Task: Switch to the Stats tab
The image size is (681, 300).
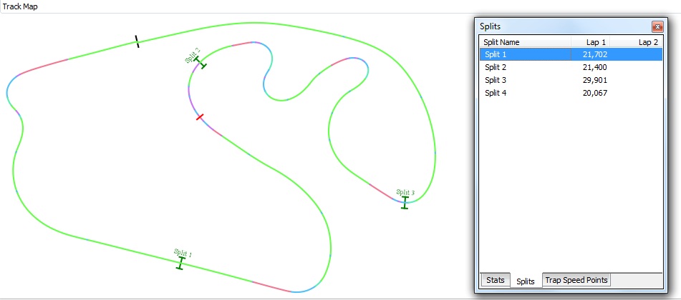Action: [x=495, y=280]
